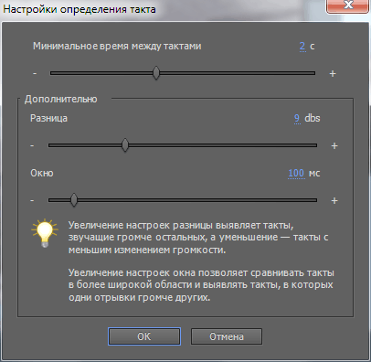Click the Отмена button
Screen dimensions: 371x362
point(227,336)
